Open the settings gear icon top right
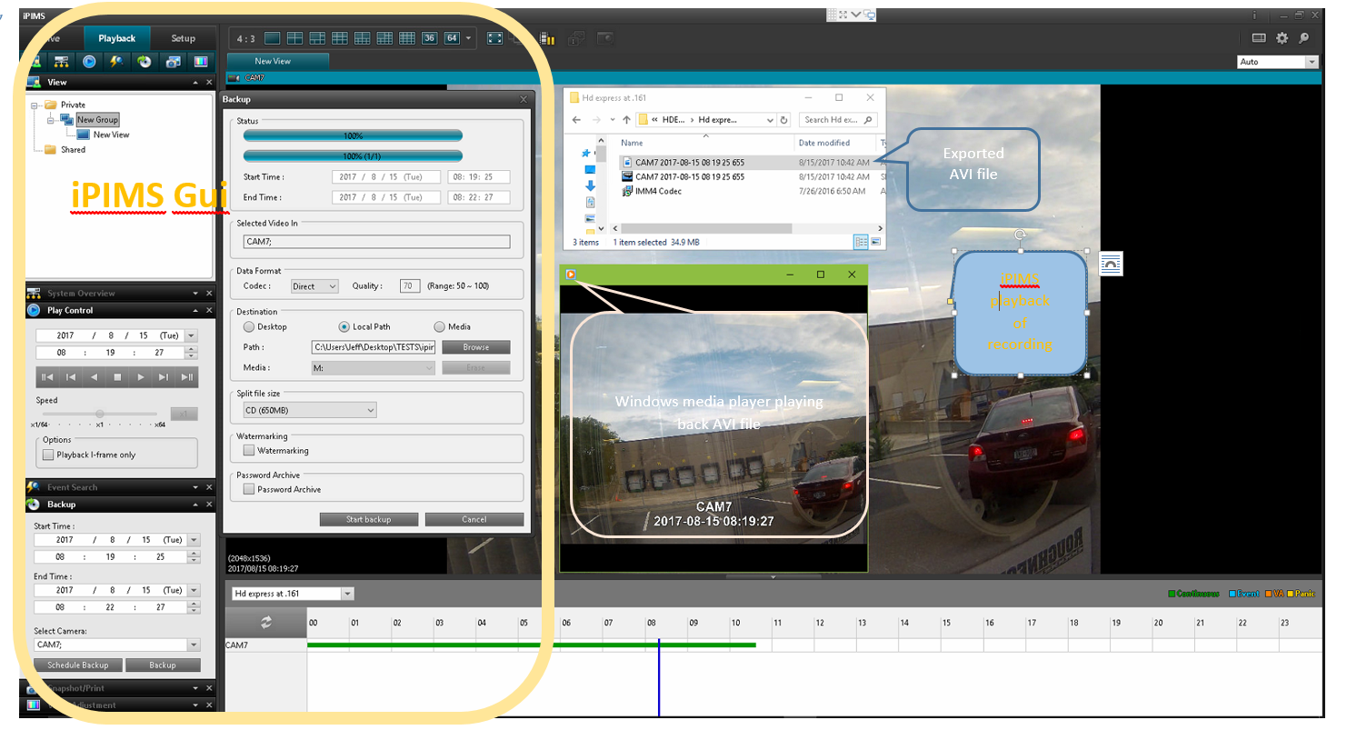This screenshot has width=1347, height=740. (x=1282, y=38)
